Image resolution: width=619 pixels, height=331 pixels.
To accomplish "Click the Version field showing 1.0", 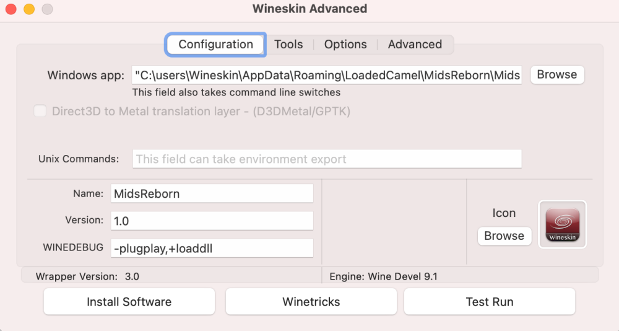I will coord(212,221).
